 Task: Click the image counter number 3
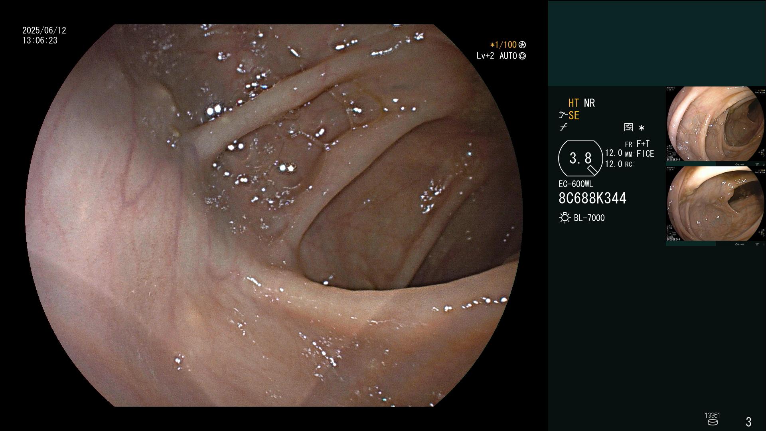748,421
